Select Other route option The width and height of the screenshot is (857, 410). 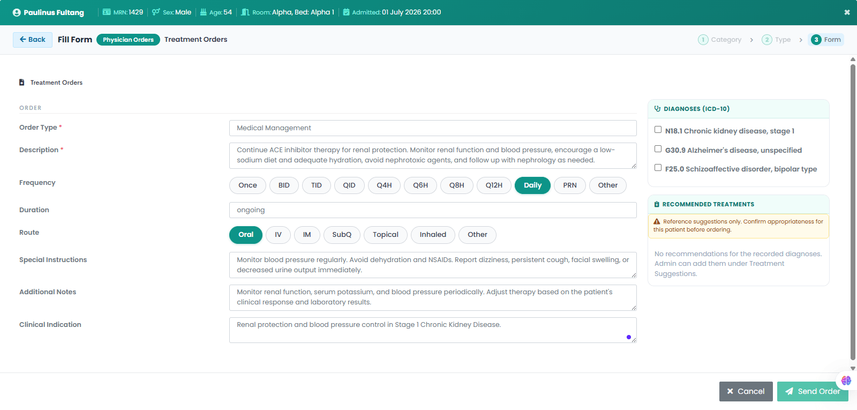pyautogui.click(x=477, y=235)
